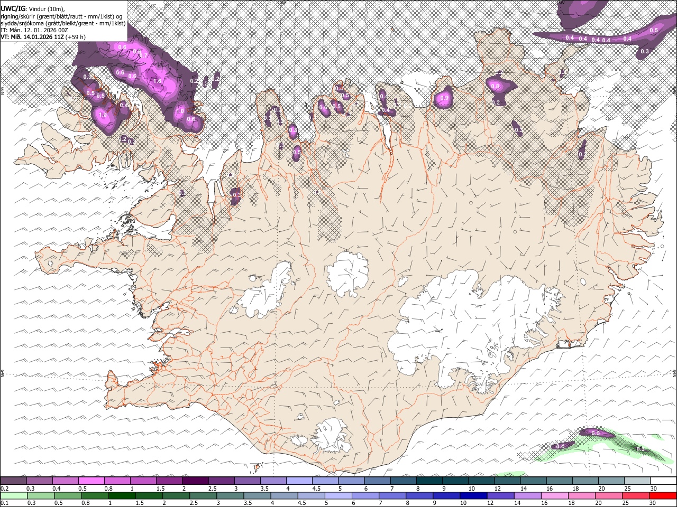The height and width of the screenshot is (507, 677).
Task: Select the upper legend swatch between 1.5 and 2
Action: (x=169, y=481)
